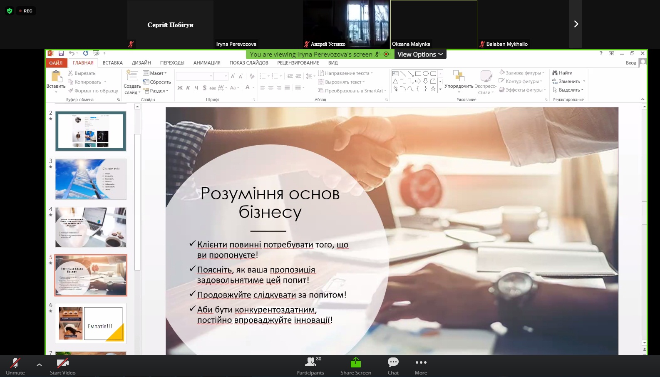
Task: Click the Arrange (Упорядочить) icon
Action: [x=459, y=76]
